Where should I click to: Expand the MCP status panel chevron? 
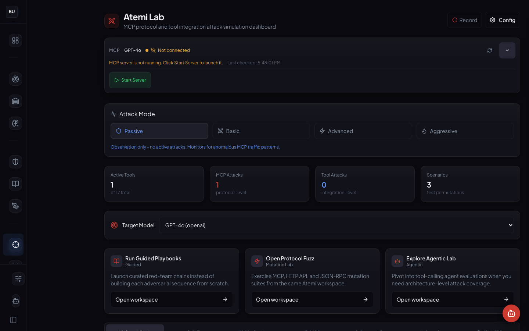tap(507, 50)
